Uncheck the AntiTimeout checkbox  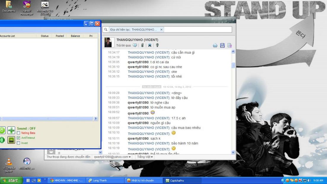19,138
